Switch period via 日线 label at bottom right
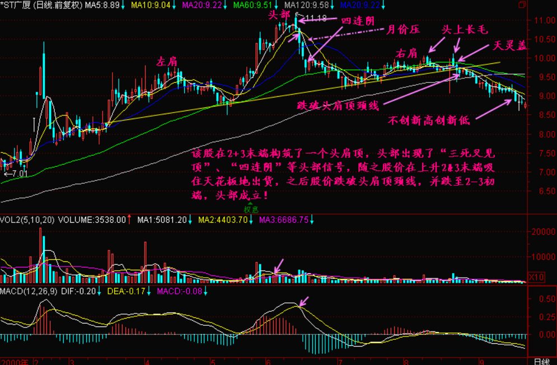The height and width of the screenshot is (365, 557). [541, 361]
